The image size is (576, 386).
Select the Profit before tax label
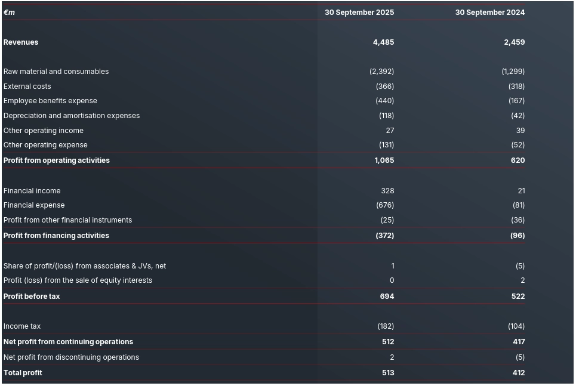click(x=32, y=297)
